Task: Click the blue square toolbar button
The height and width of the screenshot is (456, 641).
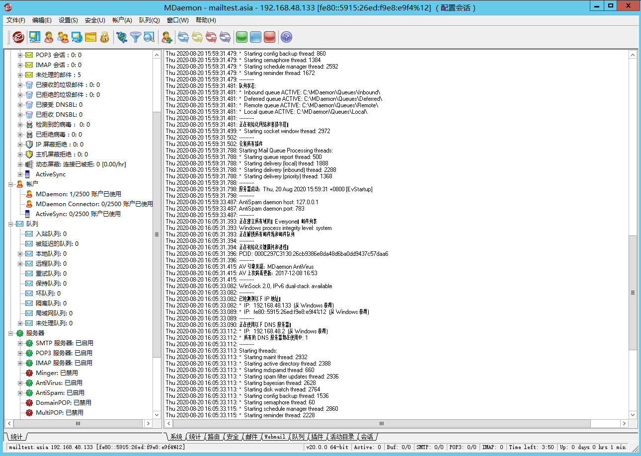Action: click(x=255, y=37)
